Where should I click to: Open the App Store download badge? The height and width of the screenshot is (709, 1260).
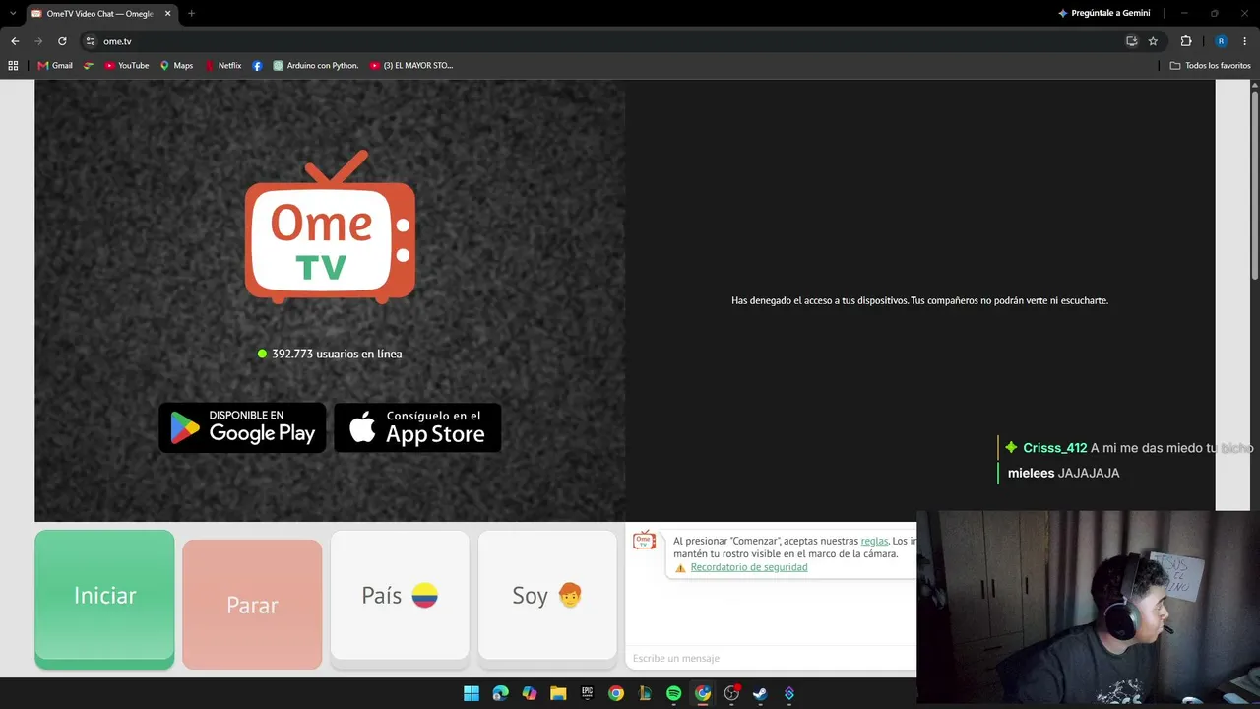(417, 427)
